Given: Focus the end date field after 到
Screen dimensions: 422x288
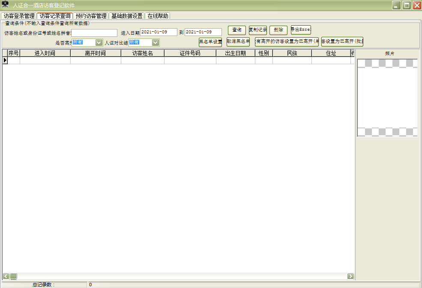Looking at the screenshot, I should pyautogui.click(x=203, y=32).
